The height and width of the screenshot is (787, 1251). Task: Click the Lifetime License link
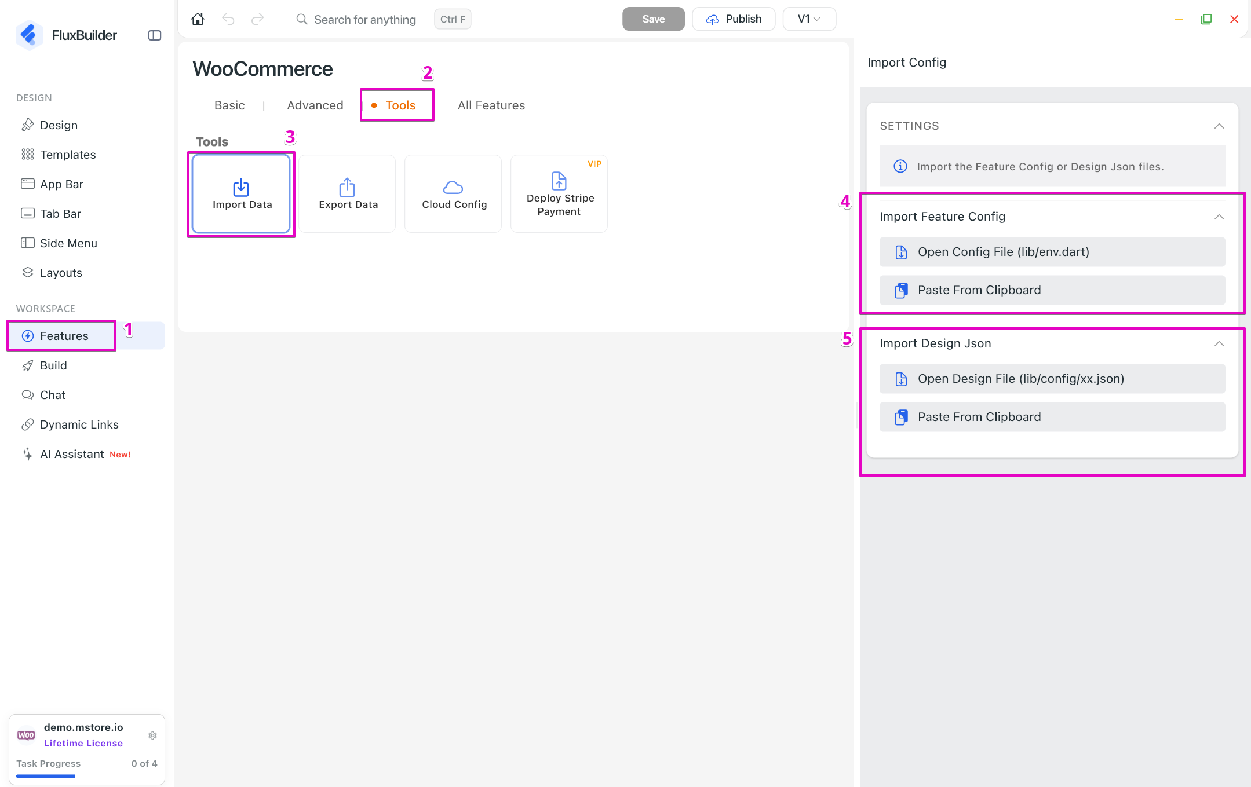point(83,744)
